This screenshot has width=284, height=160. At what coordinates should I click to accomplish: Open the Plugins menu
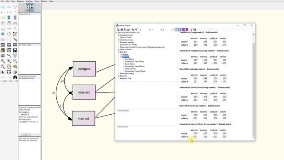[44, 1]
